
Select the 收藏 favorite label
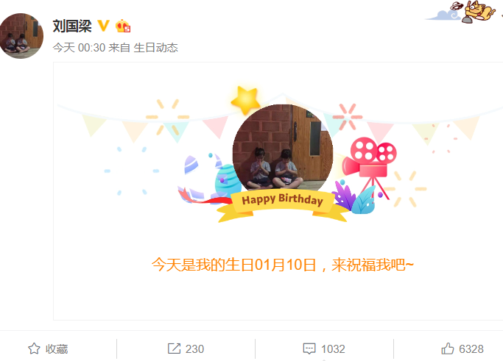[57, 349]
